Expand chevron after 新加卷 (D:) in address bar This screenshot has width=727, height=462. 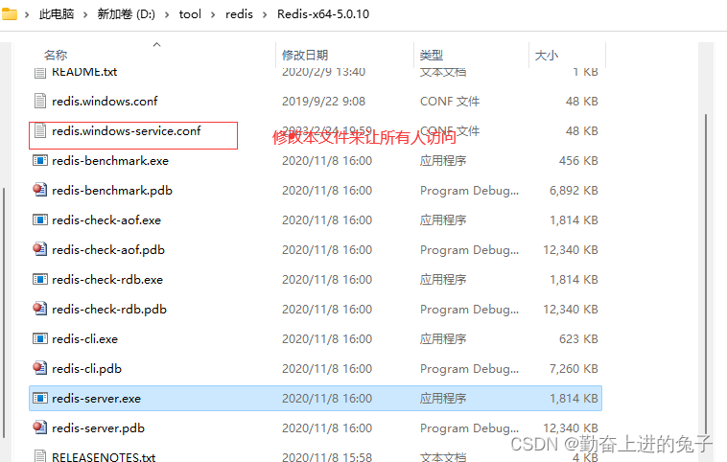pyautogui.click(x=167, y=14)
